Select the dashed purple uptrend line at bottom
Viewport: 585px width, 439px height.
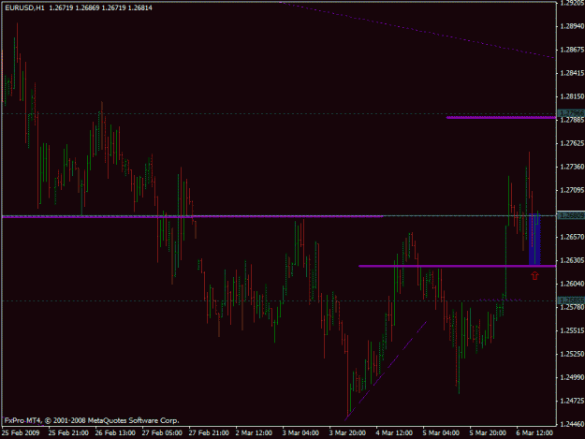[386, 371]
